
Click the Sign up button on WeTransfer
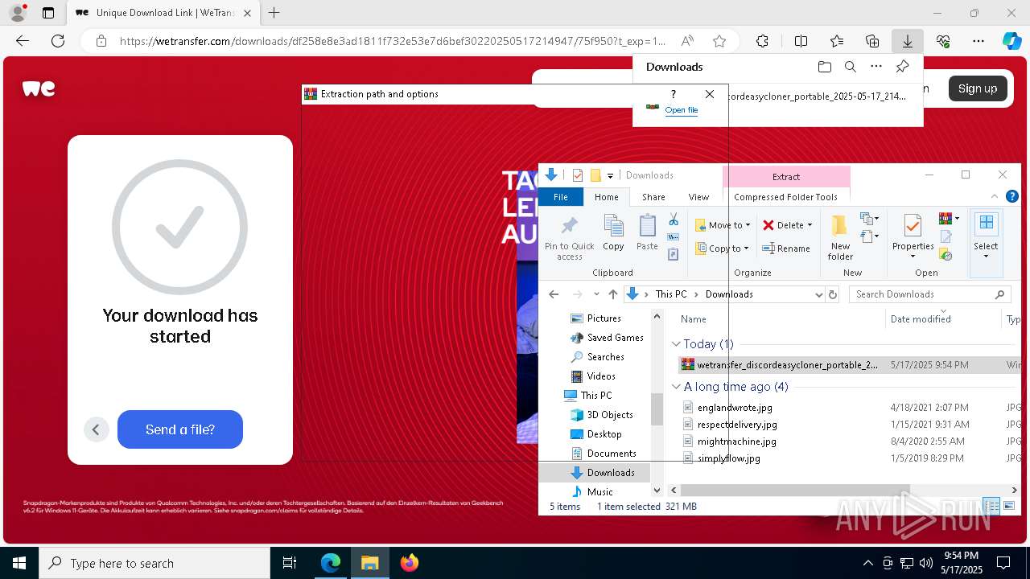[978, 88]
